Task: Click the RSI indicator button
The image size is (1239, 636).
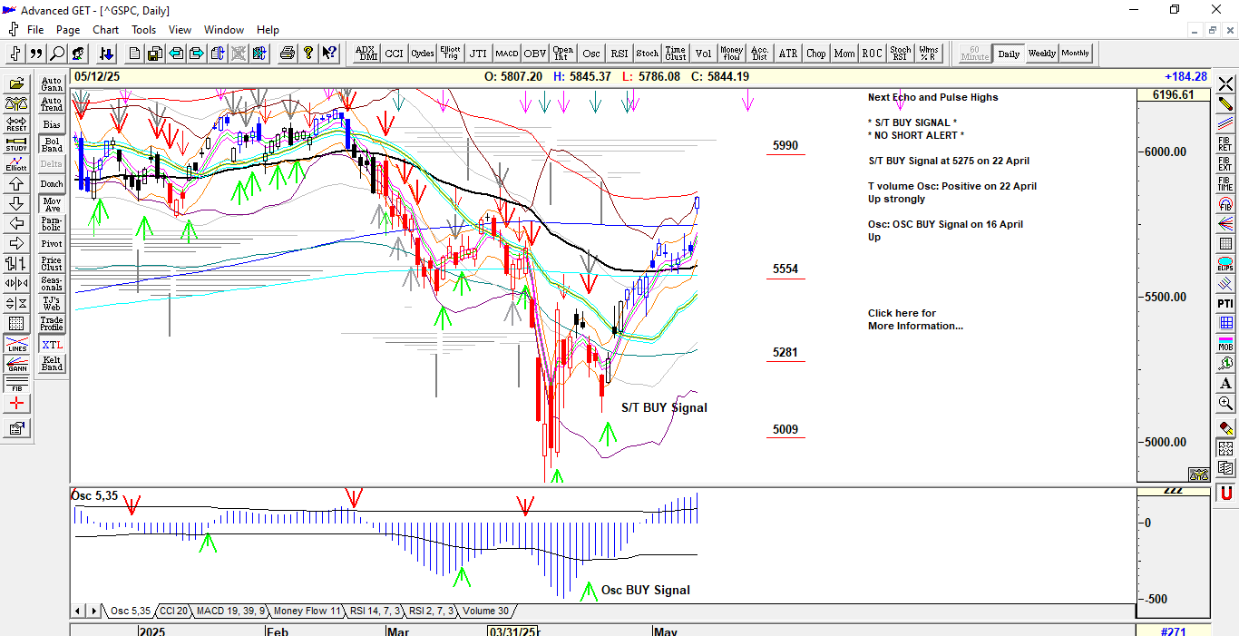Action: tap(619, 54)
